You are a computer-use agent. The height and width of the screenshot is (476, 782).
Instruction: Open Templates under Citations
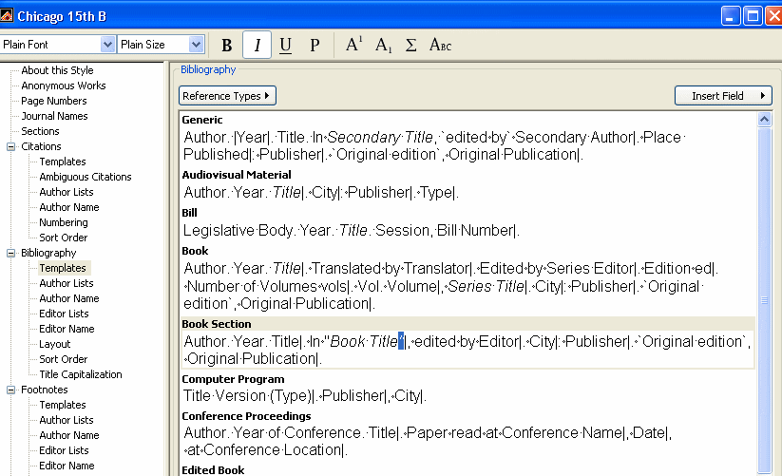63,162
